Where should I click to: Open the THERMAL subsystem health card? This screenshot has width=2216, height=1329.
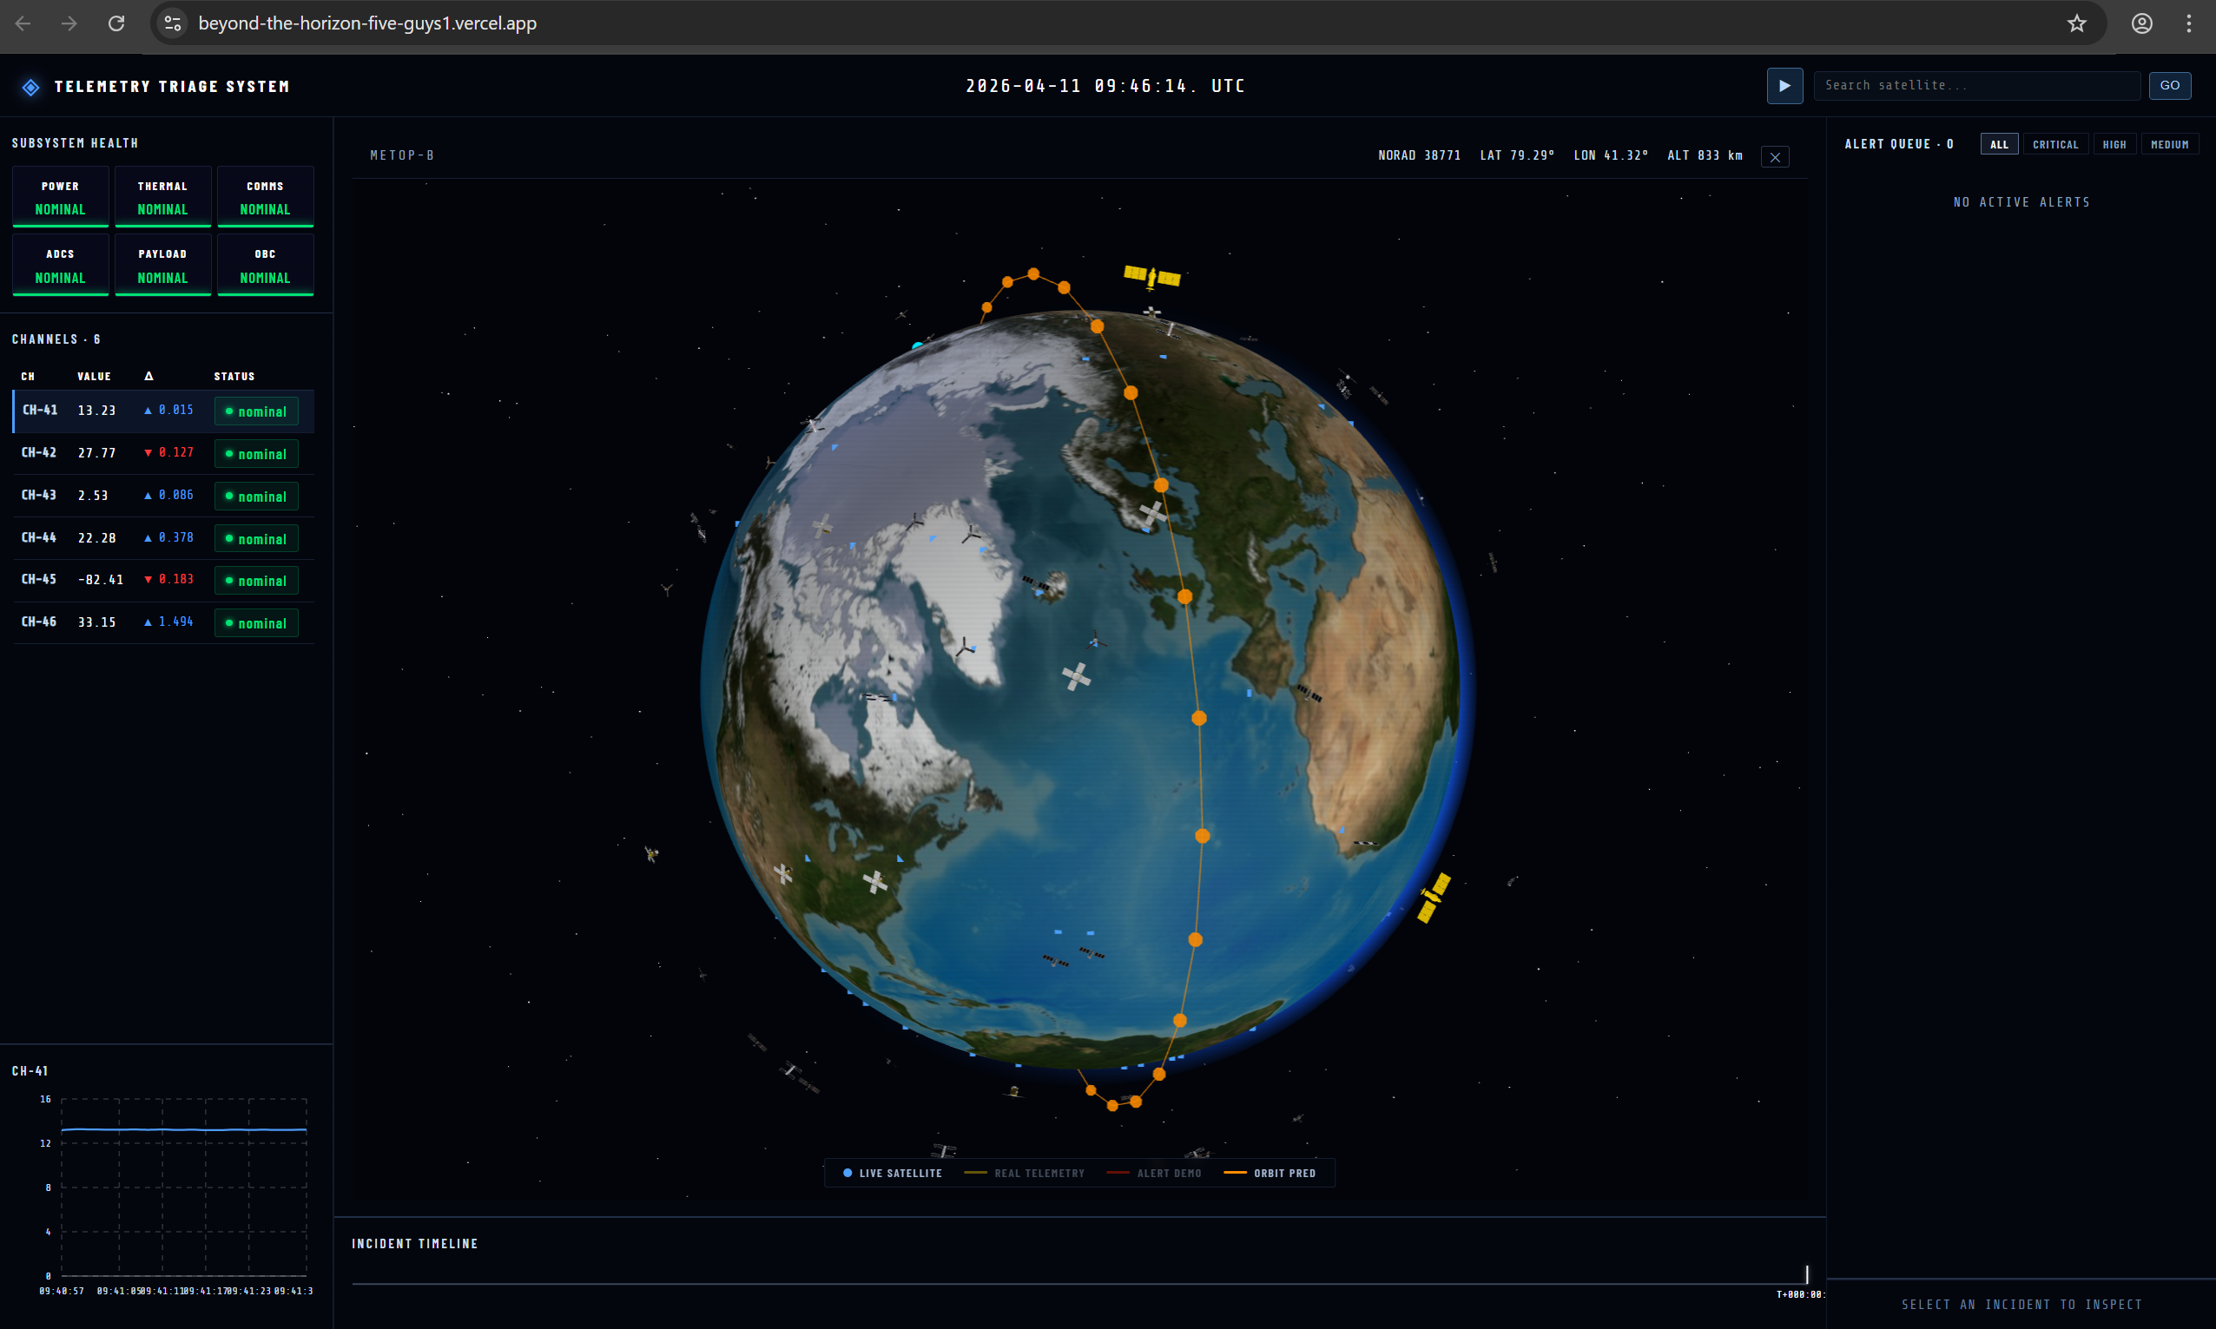(x=163, y=197)
